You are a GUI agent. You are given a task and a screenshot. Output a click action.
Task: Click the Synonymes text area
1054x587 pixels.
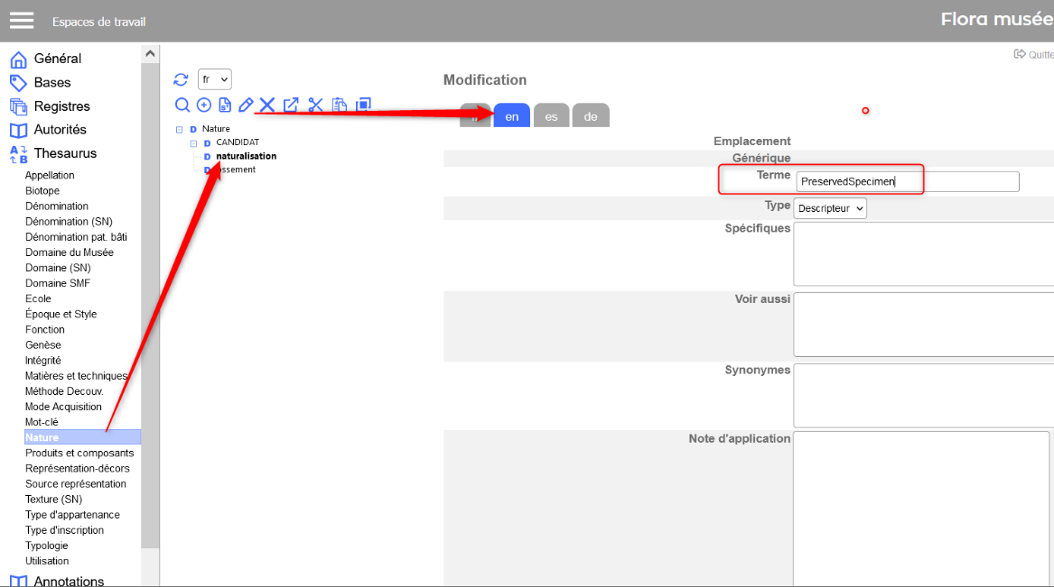(923, 395)
